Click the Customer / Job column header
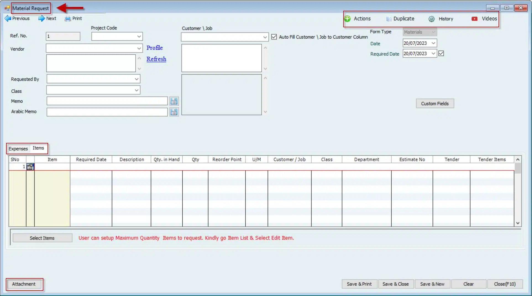532x296 pixels. pos(289,159)
